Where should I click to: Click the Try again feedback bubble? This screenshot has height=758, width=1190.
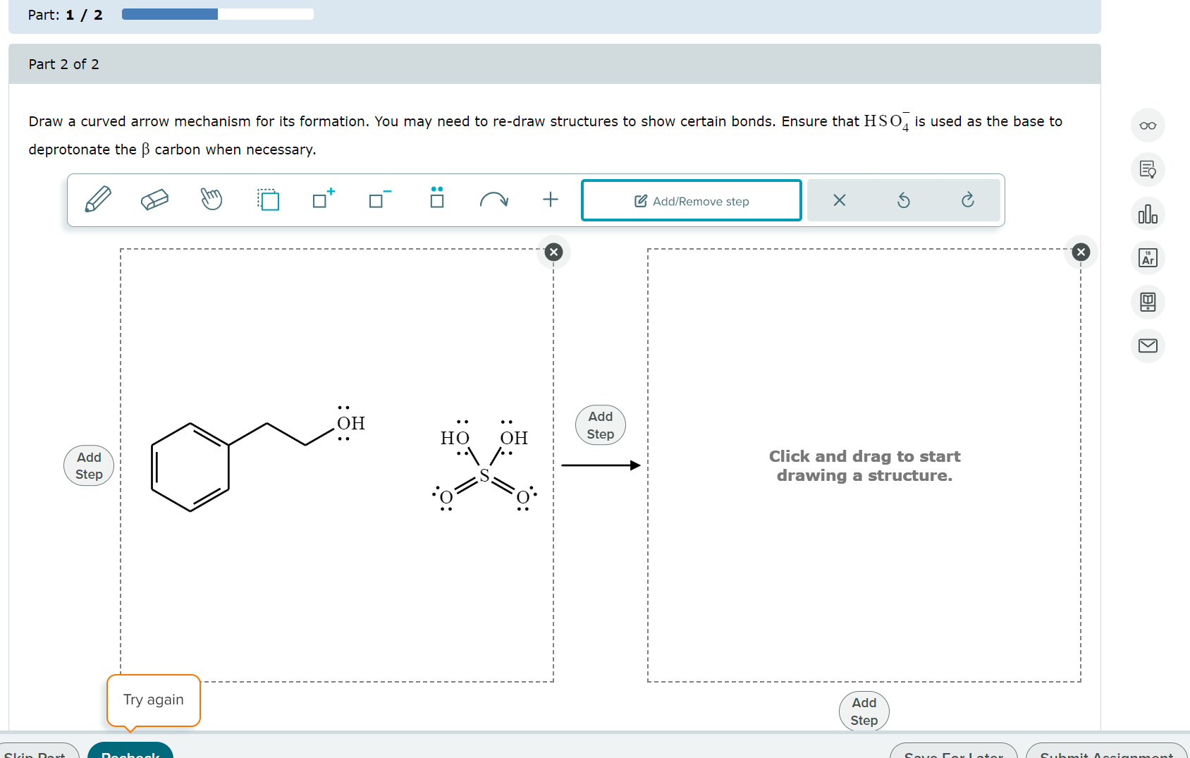(x=154, y=699)
